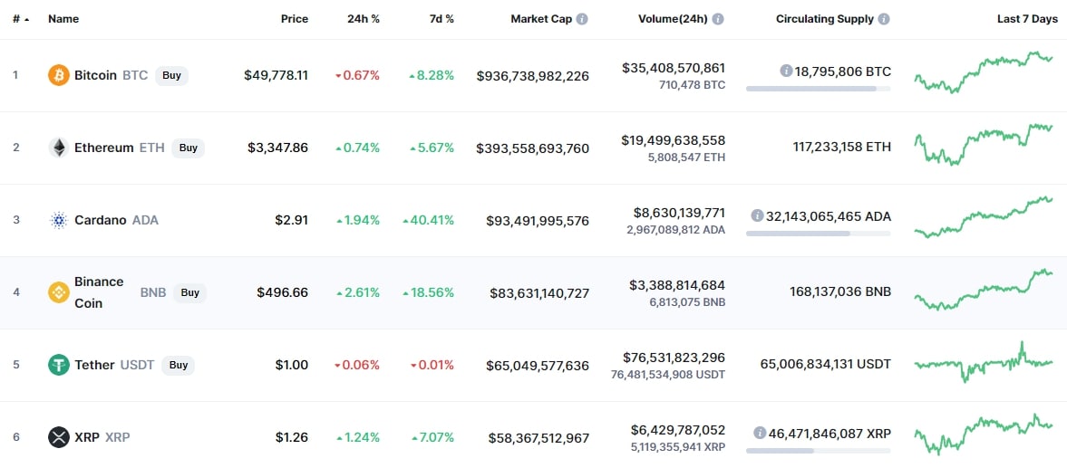Open Bitcoin 7-day sparkline chart
1067x468 pixels.
pos(984,72)
